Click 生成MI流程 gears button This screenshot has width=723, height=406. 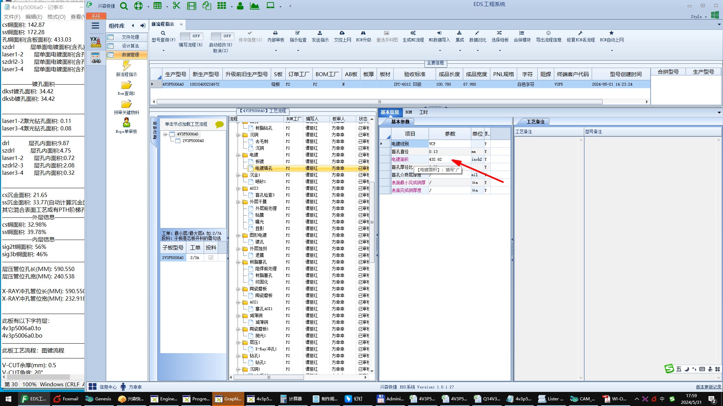[413, 36]
